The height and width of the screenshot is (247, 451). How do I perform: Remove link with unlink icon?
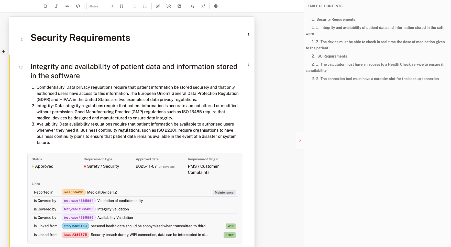169,6
